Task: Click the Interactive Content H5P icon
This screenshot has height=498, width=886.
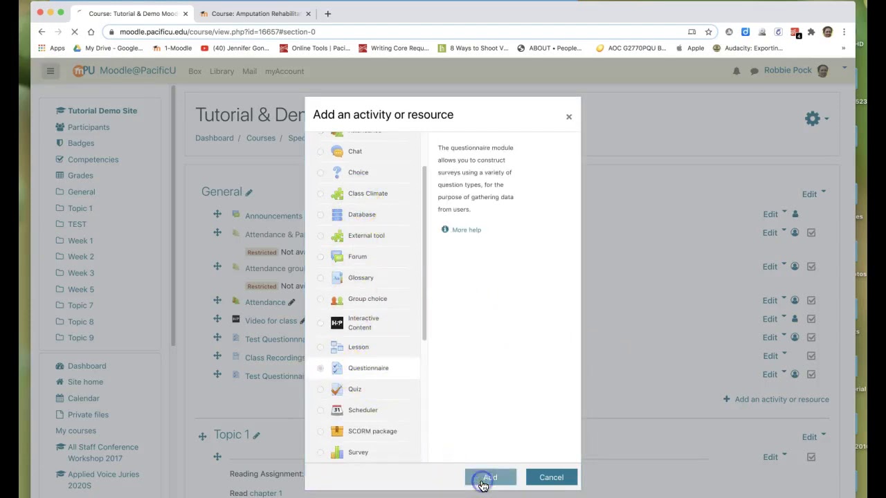Action: (337, 323)
